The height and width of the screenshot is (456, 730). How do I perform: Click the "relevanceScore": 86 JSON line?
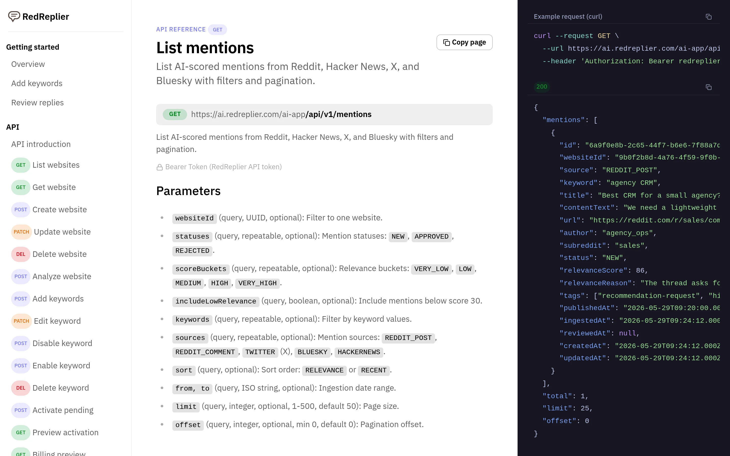(603, 271)
